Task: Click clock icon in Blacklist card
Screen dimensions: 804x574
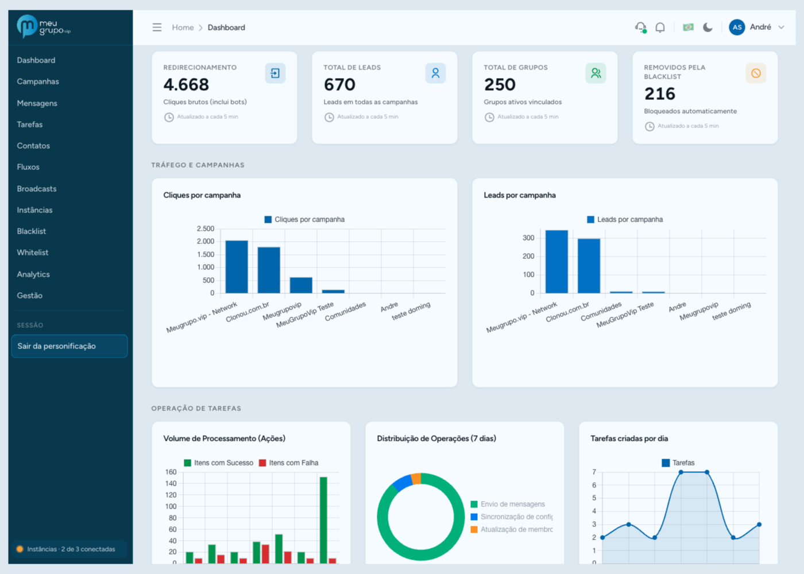Action: click(x=650, y=126)
